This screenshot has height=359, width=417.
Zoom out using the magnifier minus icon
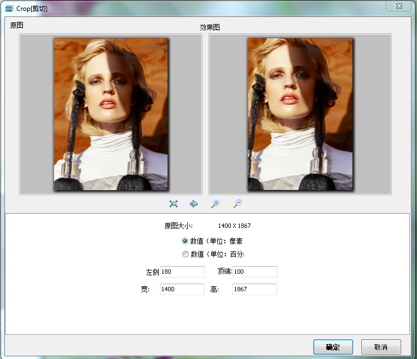(237, 204)
